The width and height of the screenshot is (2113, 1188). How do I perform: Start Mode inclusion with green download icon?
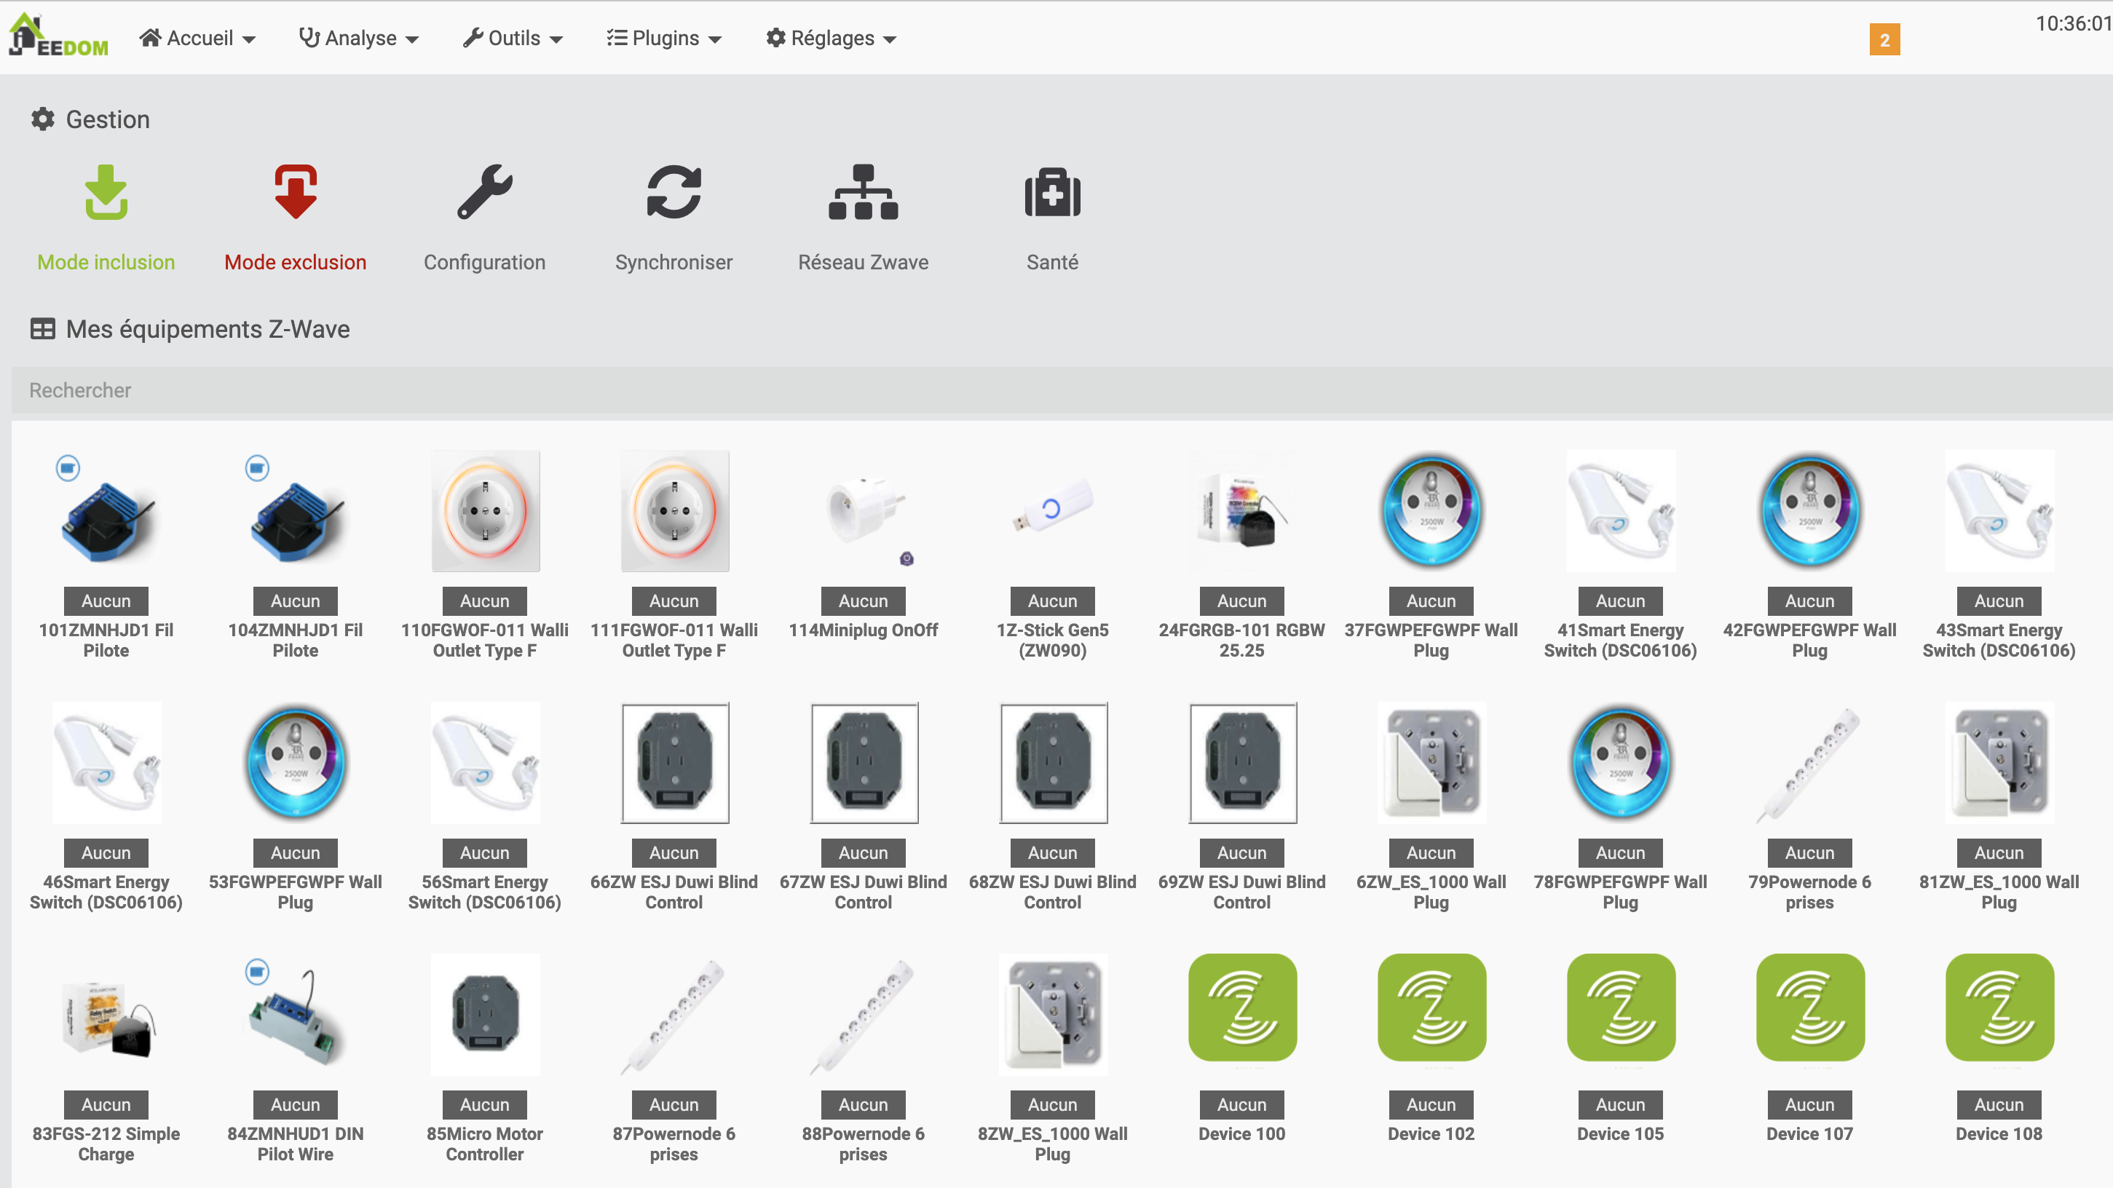point(106,192)
